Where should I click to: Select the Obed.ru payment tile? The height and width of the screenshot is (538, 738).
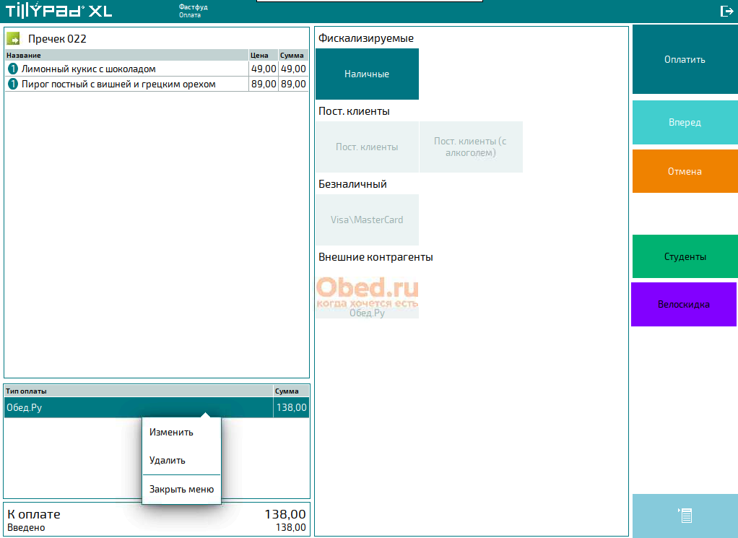[367, 297]
